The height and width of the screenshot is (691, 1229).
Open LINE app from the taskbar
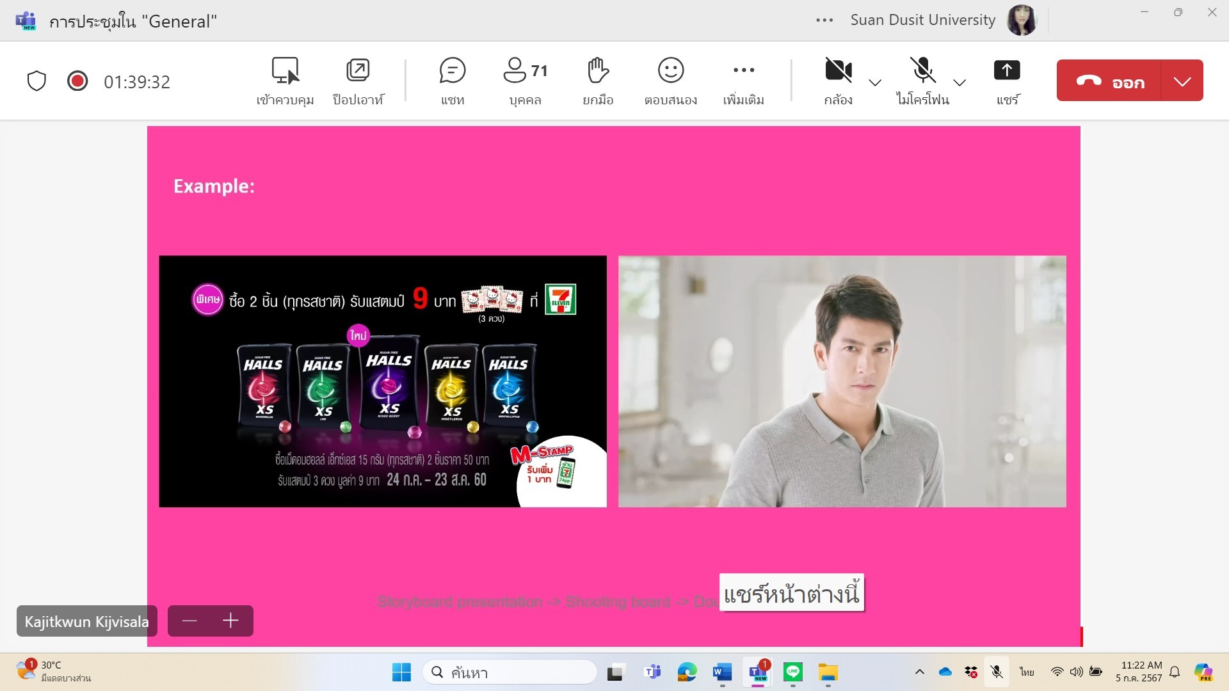click(793, 672)
